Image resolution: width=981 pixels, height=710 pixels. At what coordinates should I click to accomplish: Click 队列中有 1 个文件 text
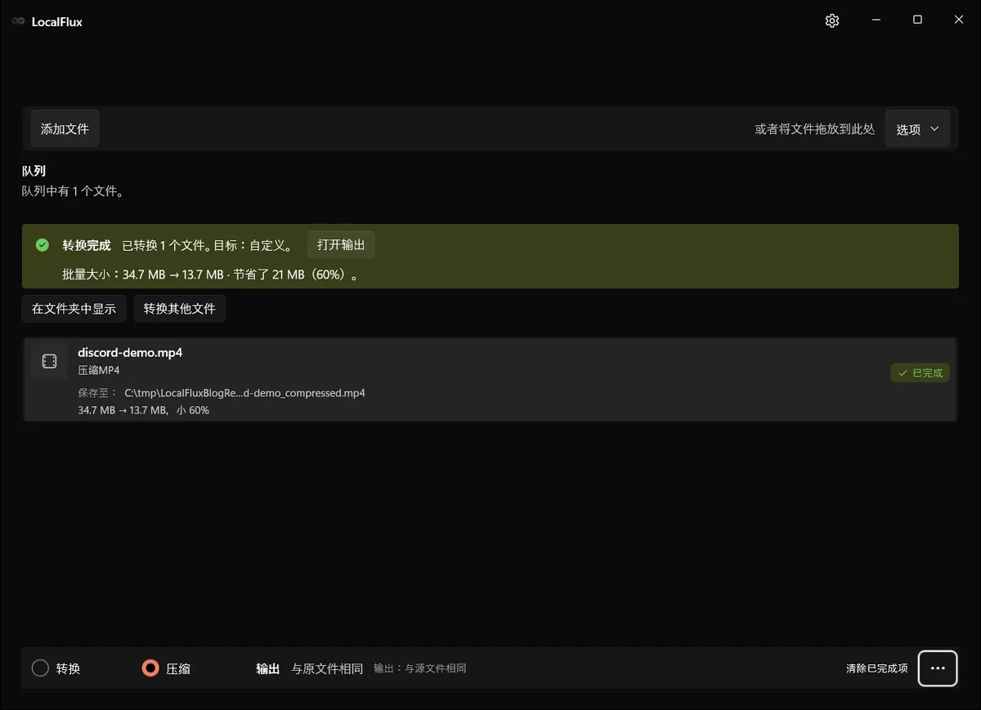coord(73,191)
